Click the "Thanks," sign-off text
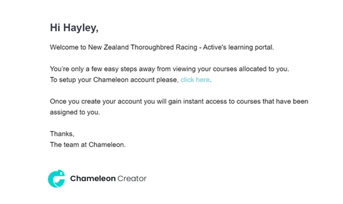Viewport: 343px width, 204px height. pyautogui.click(x=62, y=134)
